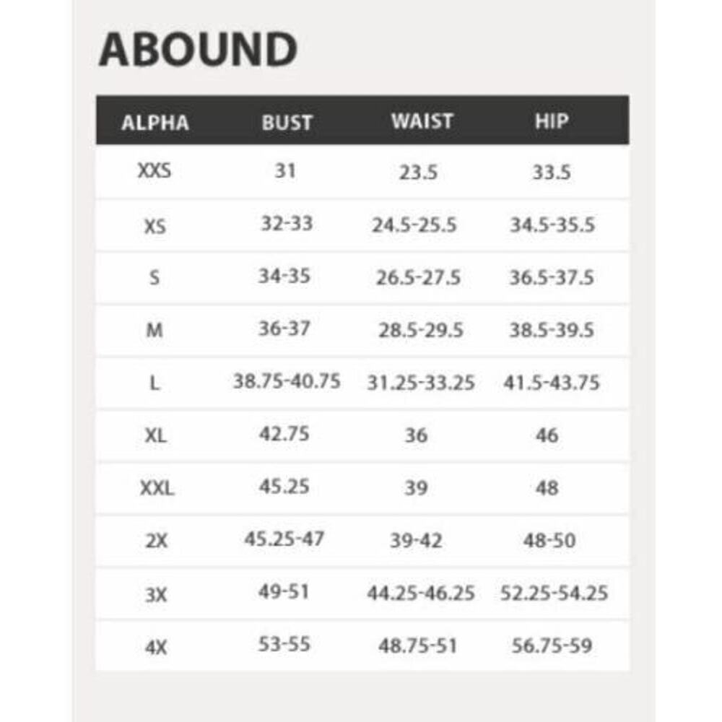Select bust value 42.75 for XL
Viewport: 722px width, 722px height.
[284, 434]
